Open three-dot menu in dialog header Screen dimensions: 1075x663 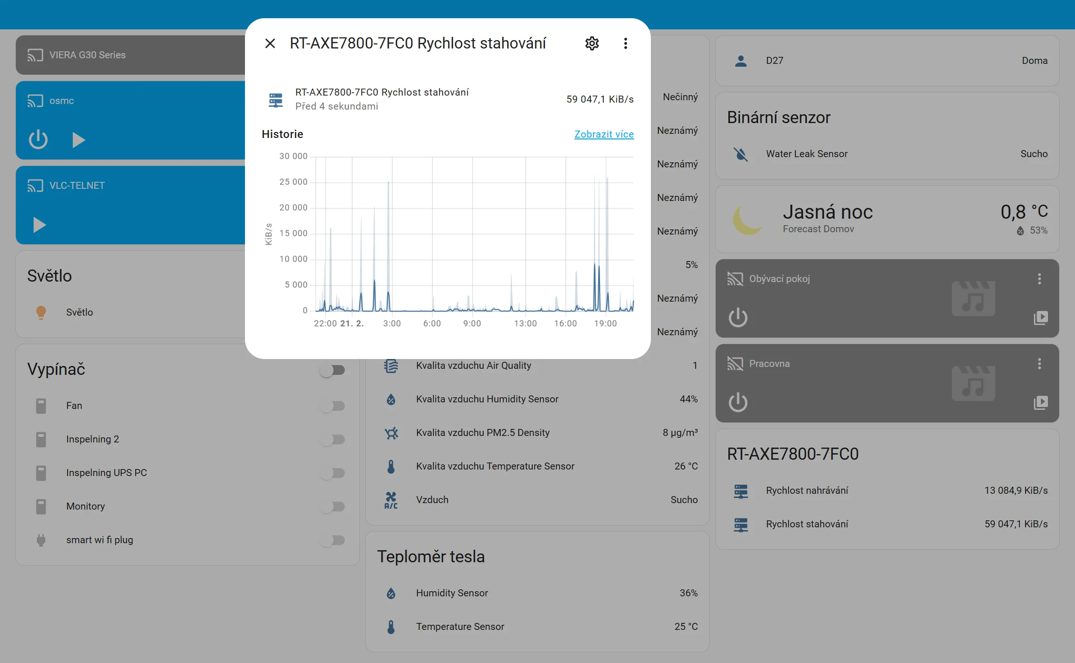625,43
